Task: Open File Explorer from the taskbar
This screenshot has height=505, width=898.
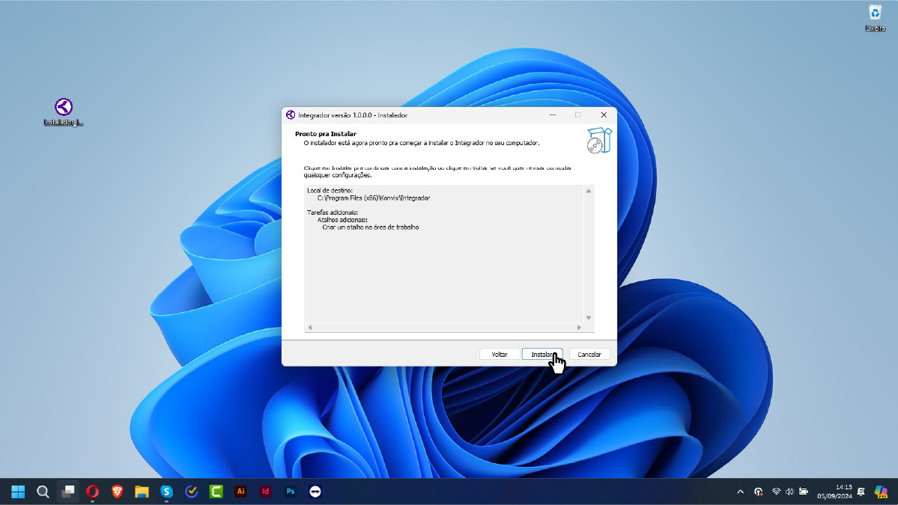Action: 142,492
